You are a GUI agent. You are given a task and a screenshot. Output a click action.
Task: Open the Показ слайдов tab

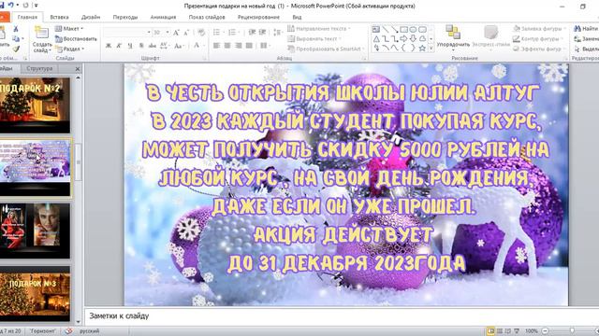[x=207, y=17]
